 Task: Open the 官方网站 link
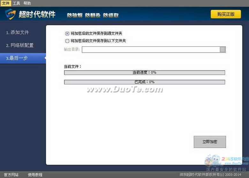coord(11,175)
